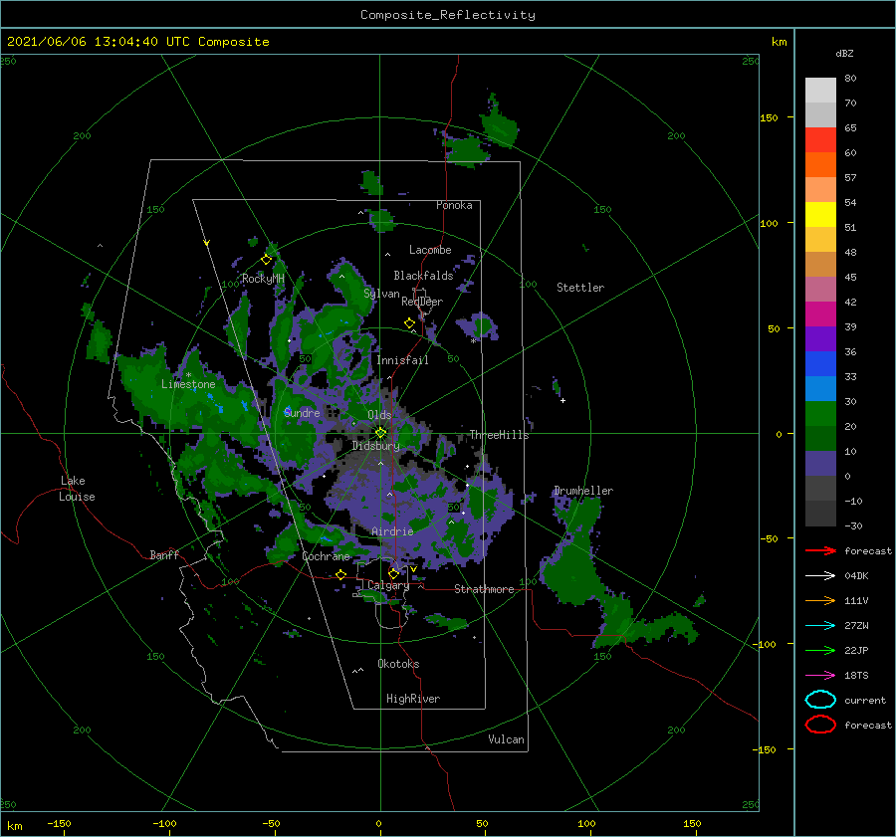Click the red forecast arrow in the legend
Screen dimensions: 896x837
tap(820, 550)
